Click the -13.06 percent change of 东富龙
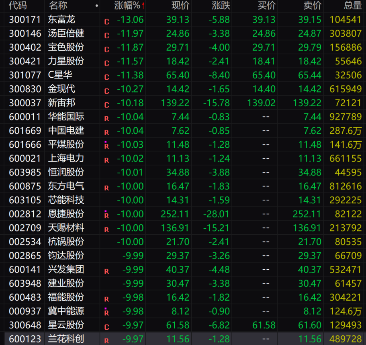The image size is (366, 345). tap(130, 20)
